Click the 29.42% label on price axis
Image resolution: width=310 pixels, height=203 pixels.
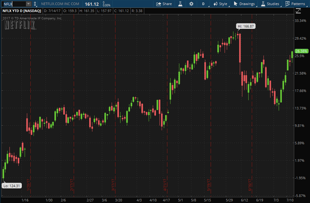300,38
